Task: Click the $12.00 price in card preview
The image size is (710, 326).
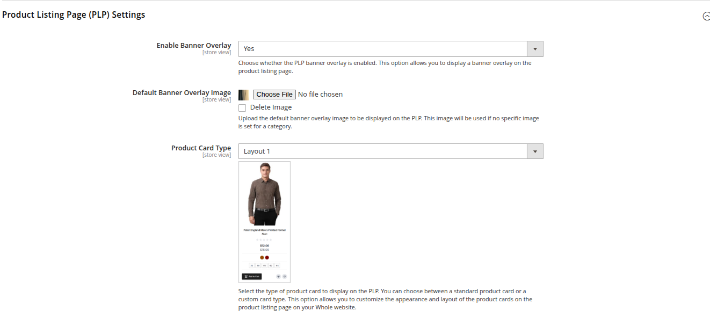Action: pos(264,245)
